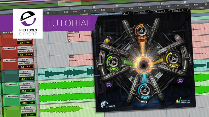This screenshot has width=209, height=117.
Task: Click the AUXRvBUS send on the 0.0 track
Action: point(9,48)
